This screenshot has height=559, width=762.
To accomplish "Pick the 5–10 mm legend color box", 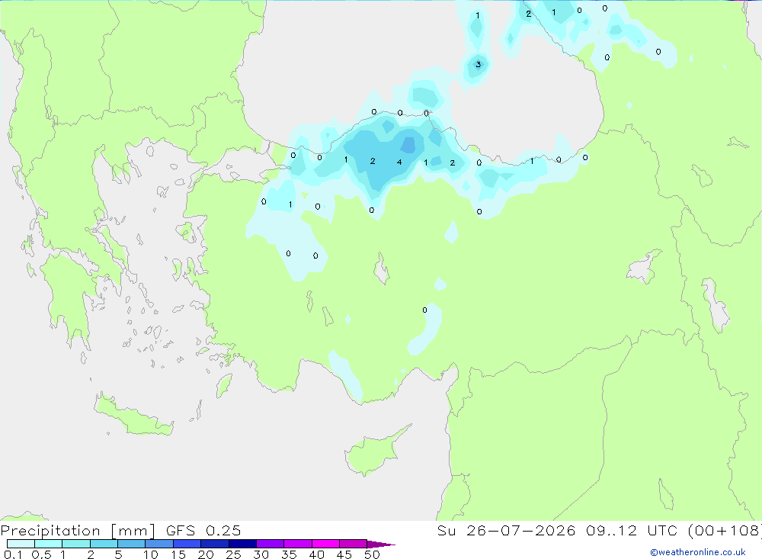I will 132,544.
